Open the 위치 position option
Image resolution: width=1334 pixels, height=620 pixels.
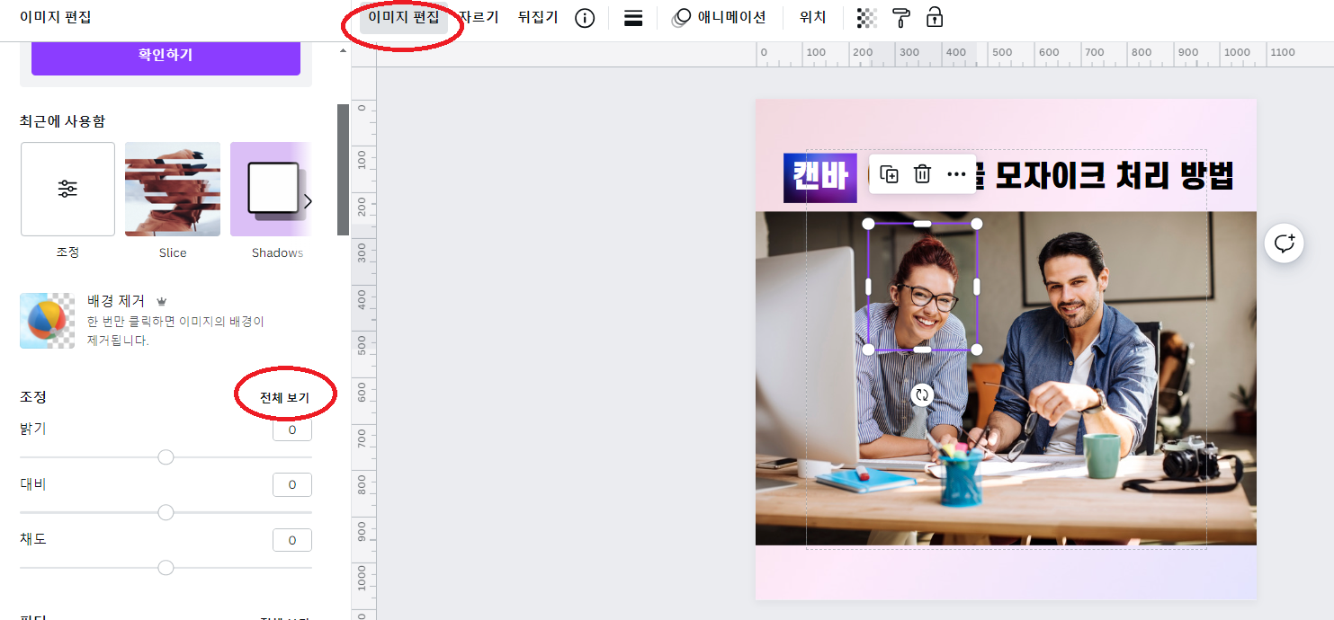click(812, 17)
